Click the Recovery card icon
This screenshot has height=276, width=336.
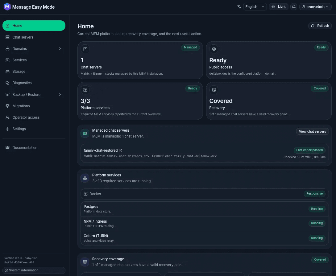(x=214, y=90)
